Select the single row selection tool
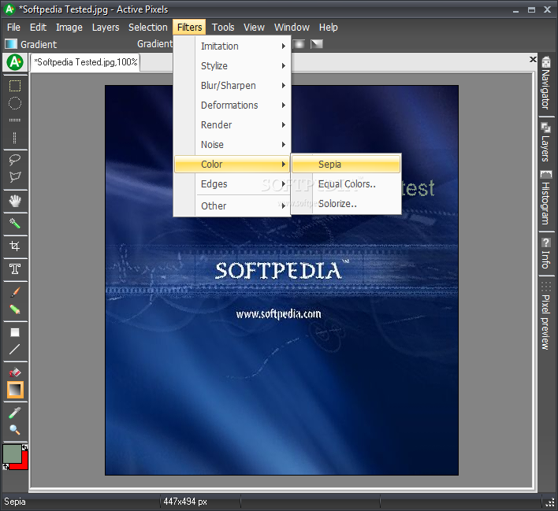 pos(15,120)
